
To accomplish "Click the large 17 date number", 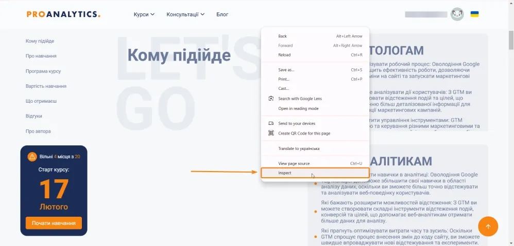I will 54,189.
